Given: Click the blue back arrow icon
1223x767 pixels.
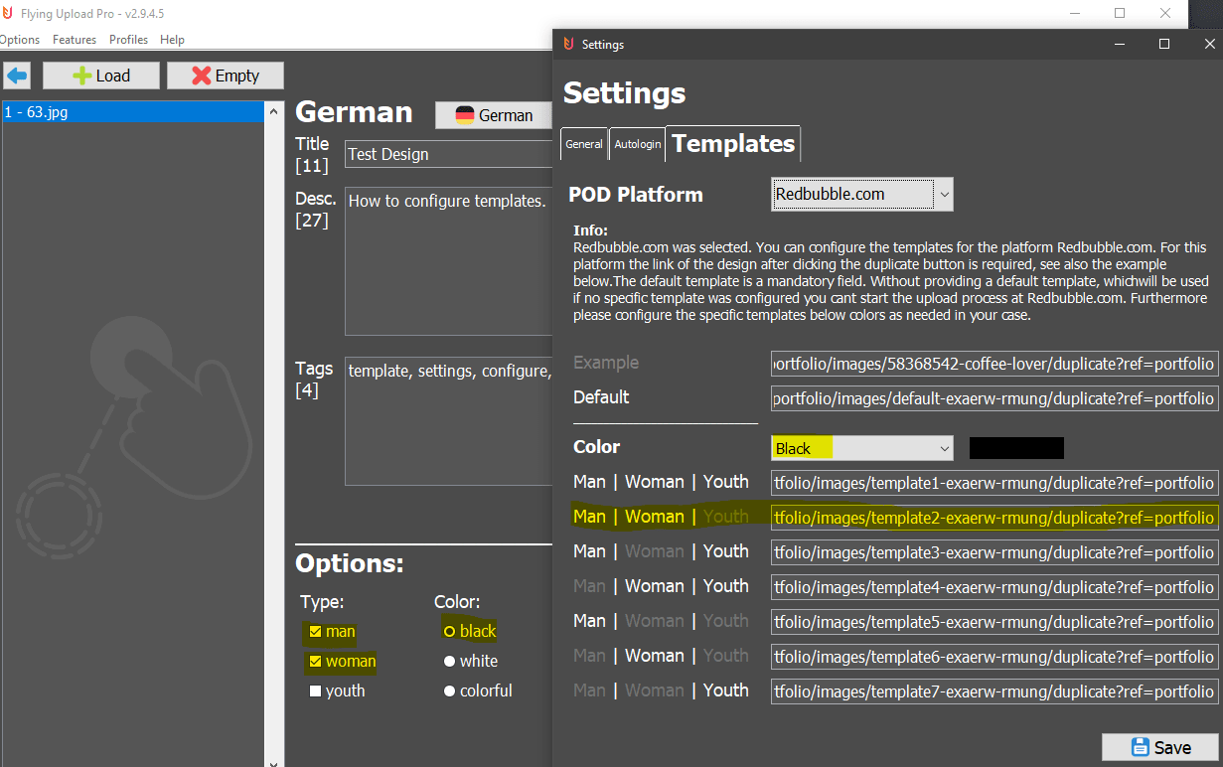Looking at the screenshot, I should pyautogui.click(x=17, y=76).
